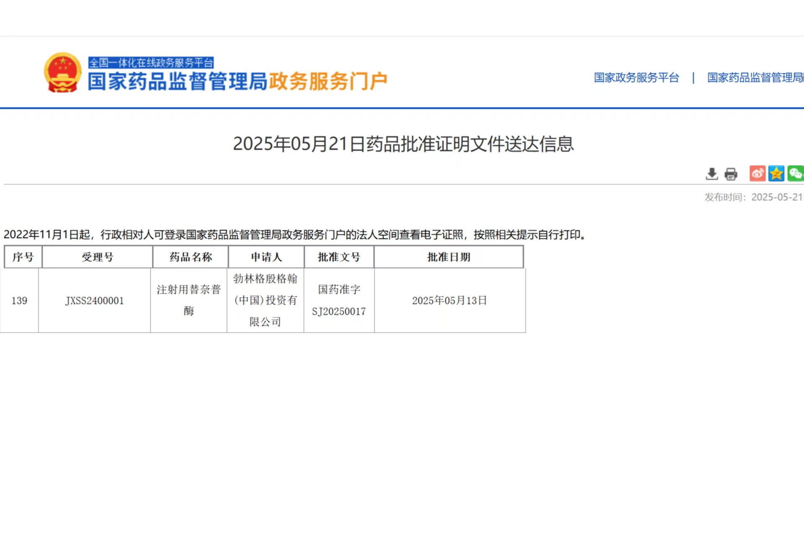Click 国家药品监督管理局政务服务门户 site title
Viewport: 804px width, 535px height.
click(x=237, y=81)
